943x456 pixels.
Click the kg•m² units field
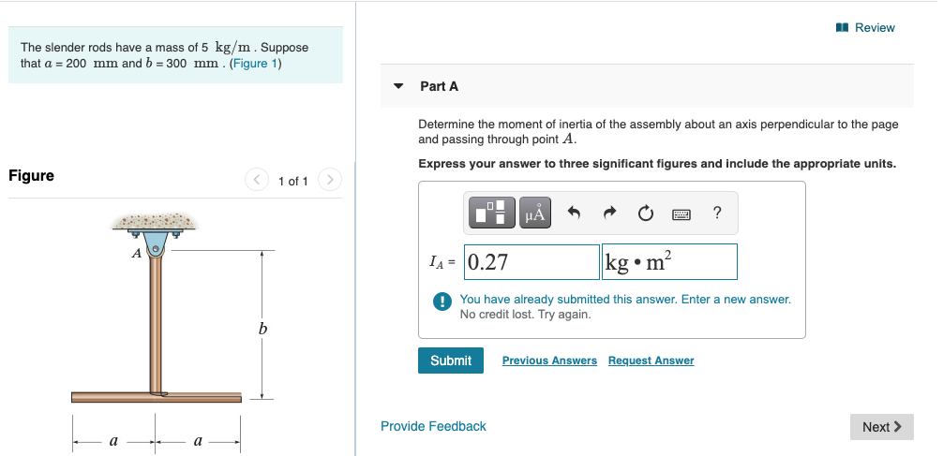click(x=669, y=262)
